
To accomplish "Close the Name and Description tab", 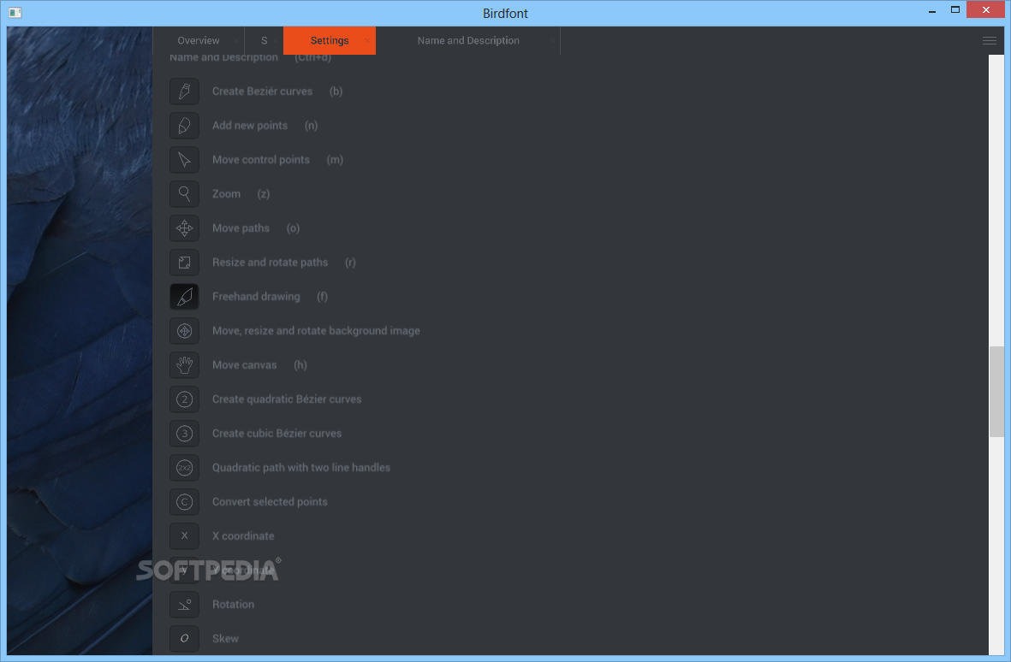I will point(552,40).
